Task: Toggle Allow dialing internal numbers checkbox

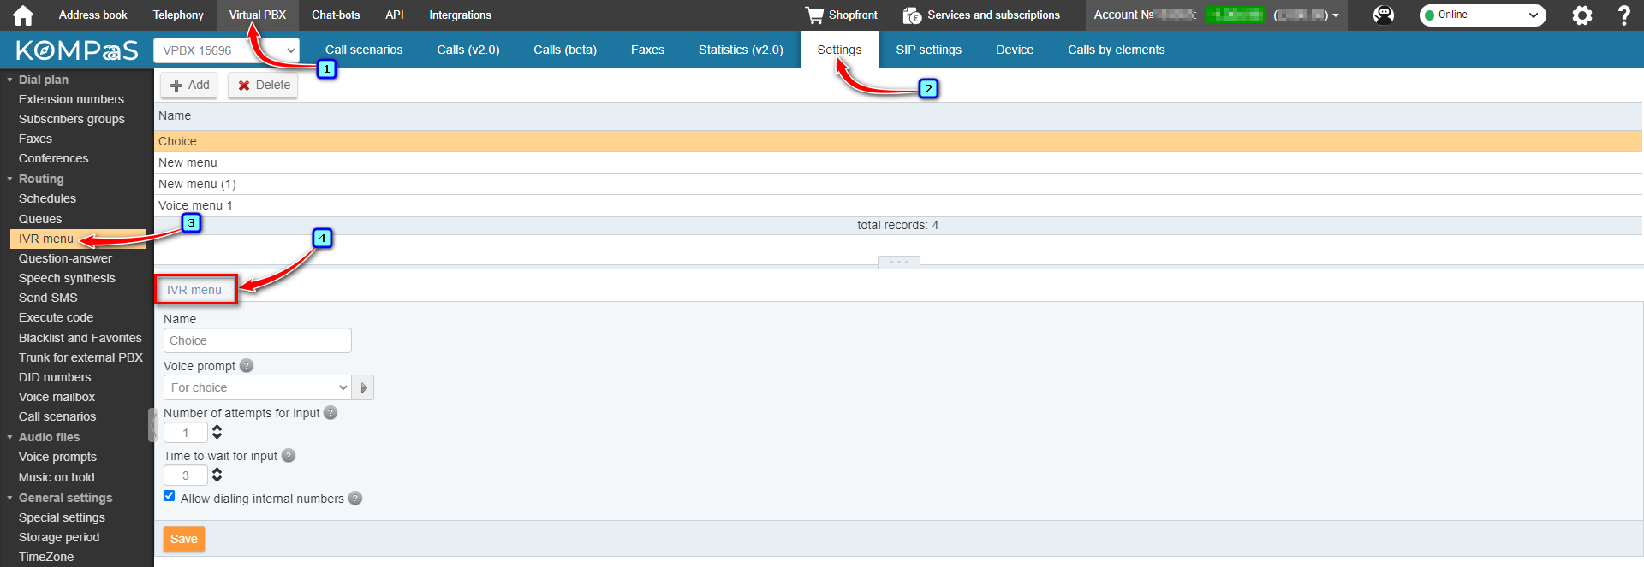Action: [170, 496]
